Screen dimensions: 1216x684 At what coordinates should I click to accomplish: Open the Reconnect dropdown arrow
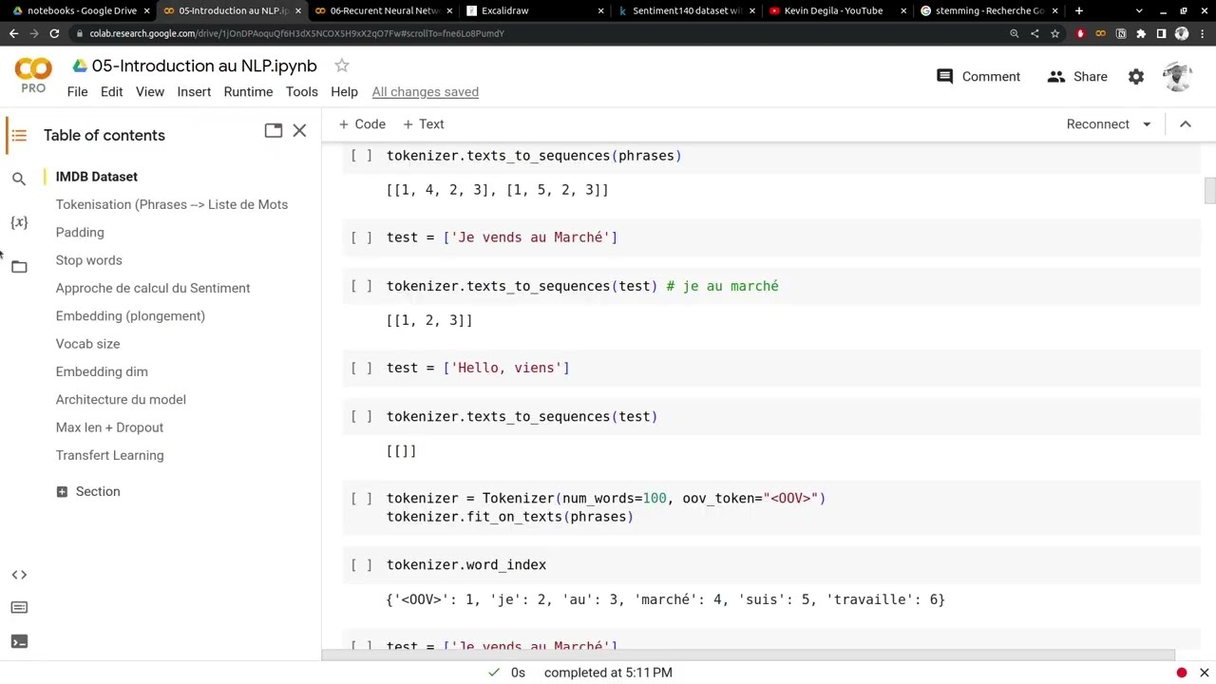point(1147,124)
